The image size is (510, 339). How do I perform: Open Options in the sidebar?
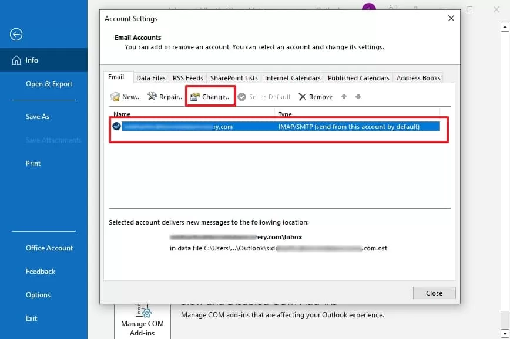point(38,295)
